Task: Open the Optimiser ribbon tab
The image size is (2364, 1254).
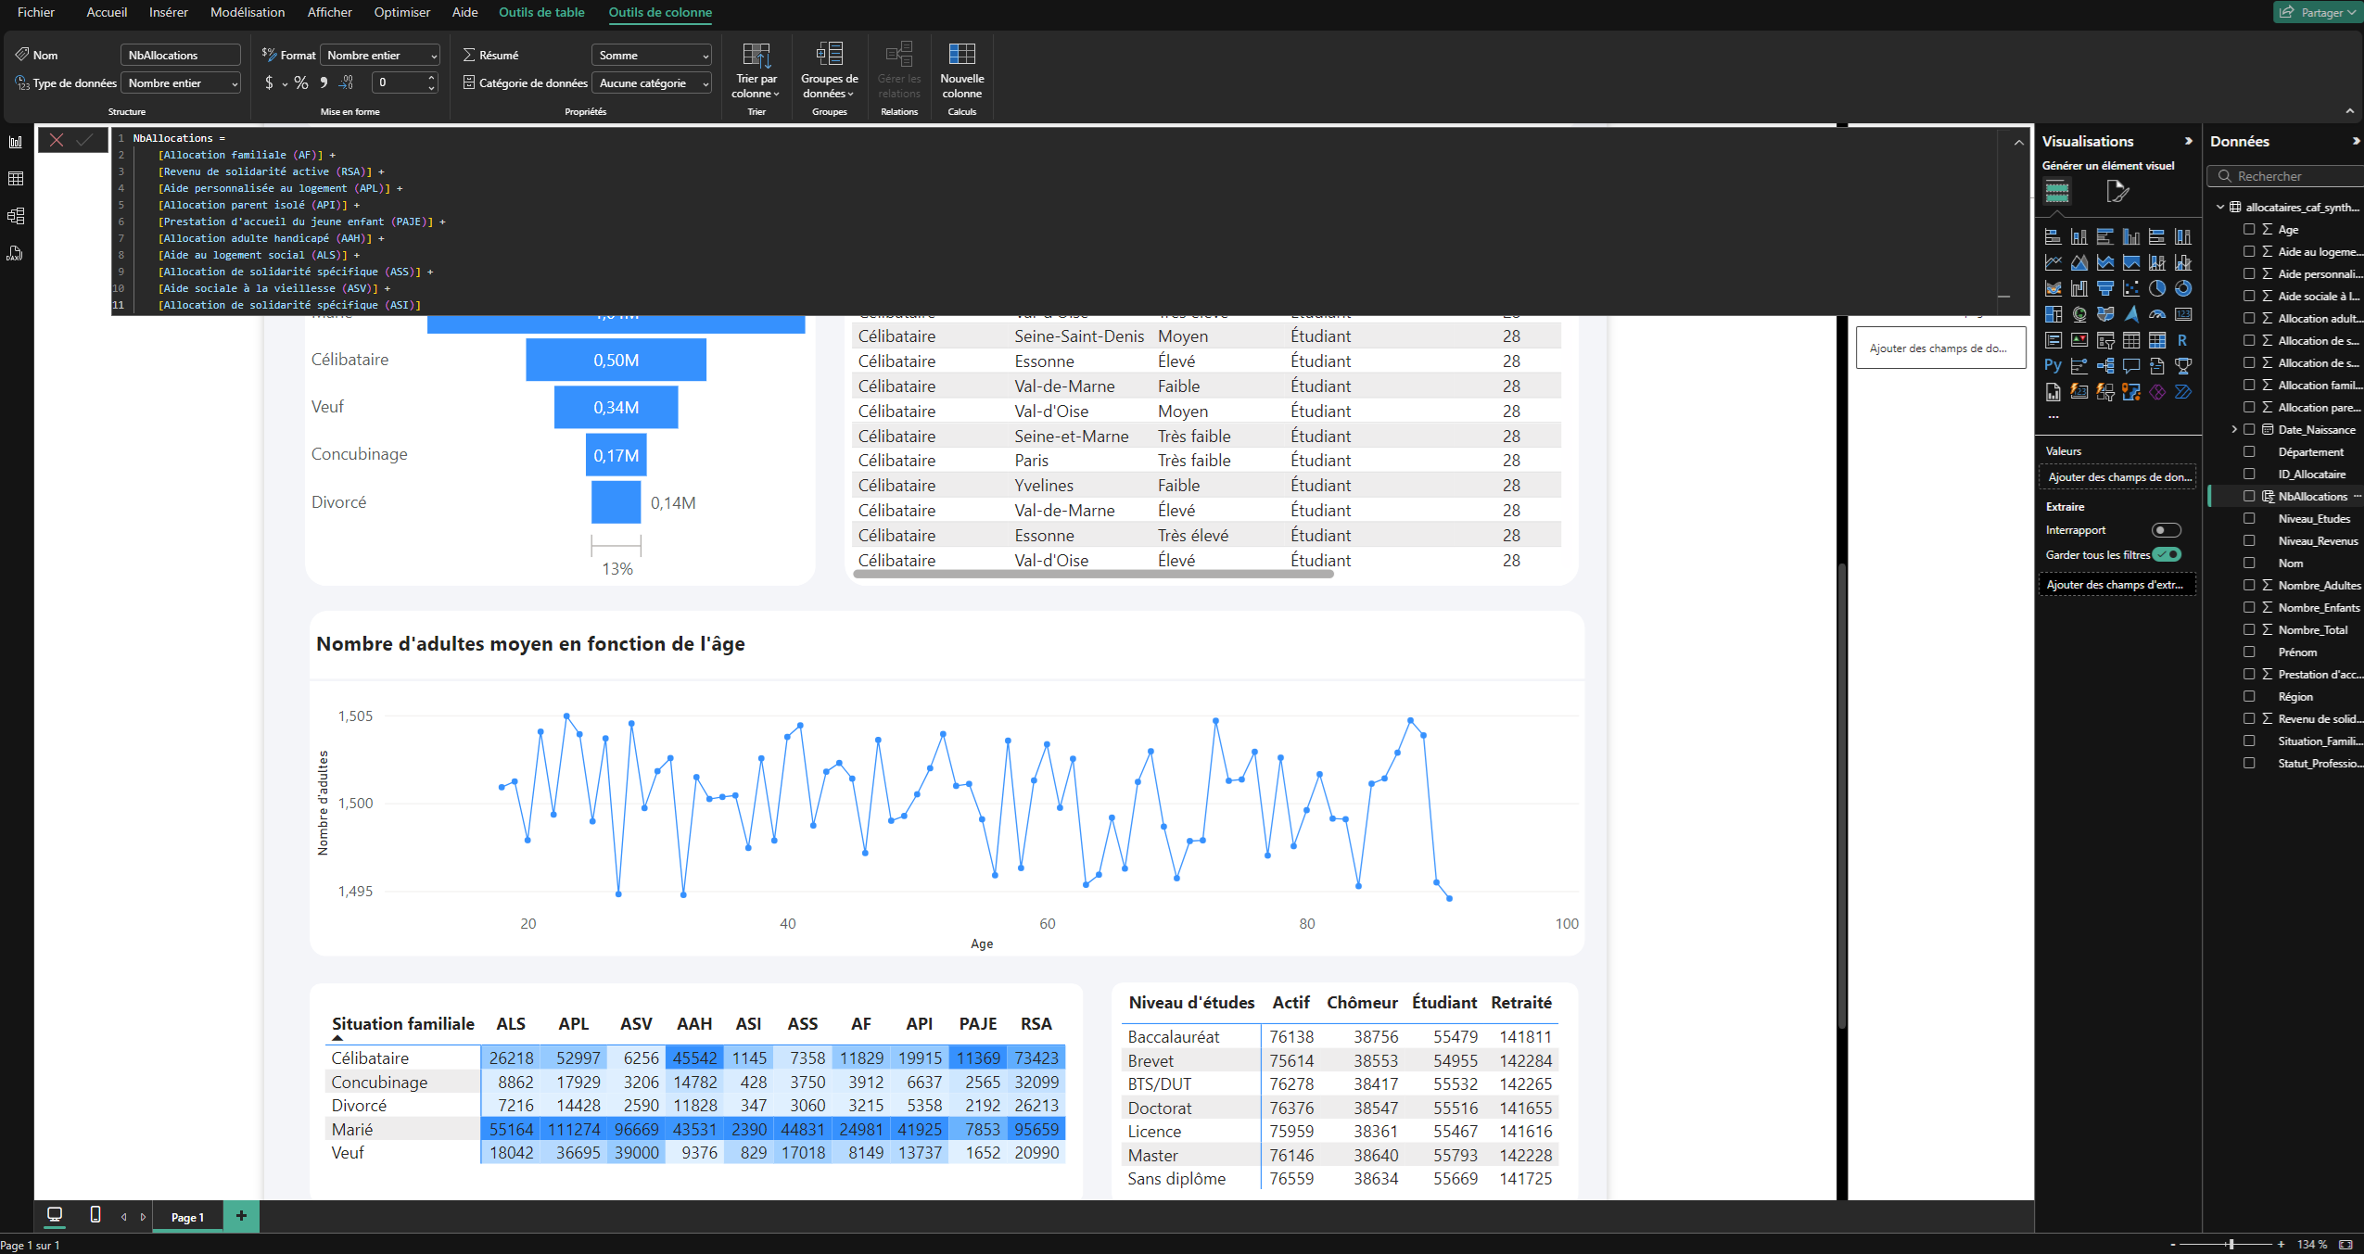Action: pos(401,12)
